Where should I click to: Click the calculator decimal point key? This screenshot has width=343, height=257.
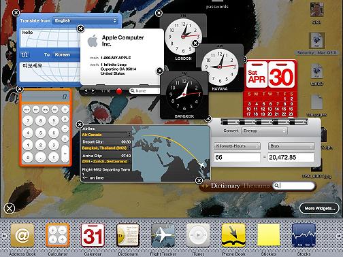pyautogui.click(x=41, y=158)
